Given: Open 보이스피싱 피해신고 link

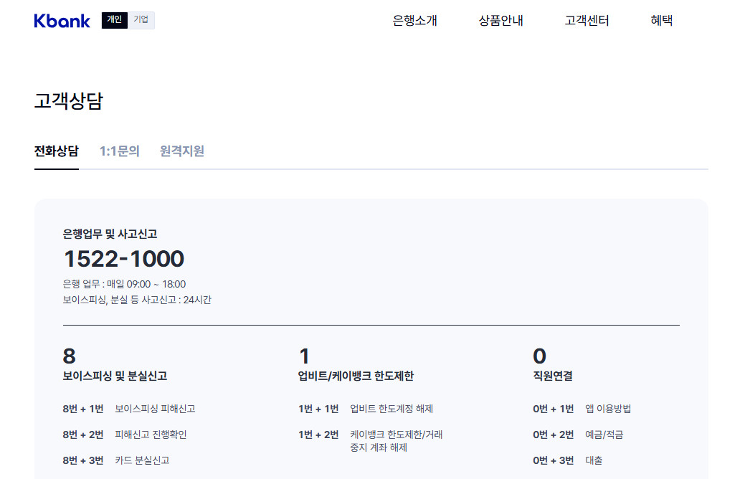Looking at the screenshot, I should coord(157,408).
